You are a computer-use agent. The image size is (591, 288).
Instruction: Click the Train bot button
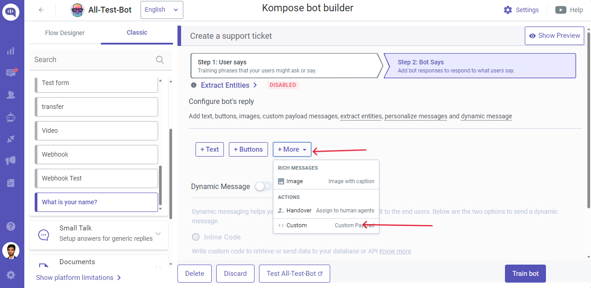pyautogui.click(x=525, y=273)
